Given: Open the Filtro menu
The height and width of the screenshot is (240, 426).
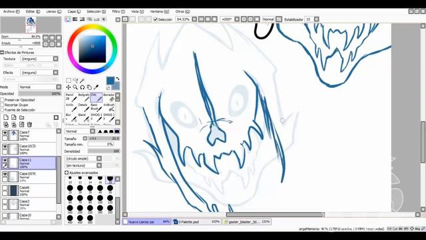Looking at the screenshot, I should point(118,11).
